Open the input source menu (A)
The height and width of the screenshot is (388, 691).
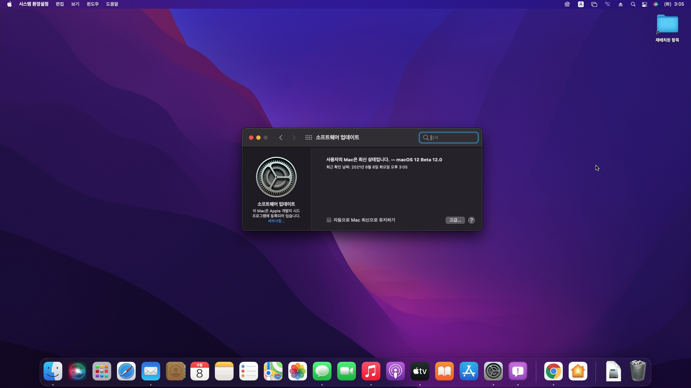(581, 4)
